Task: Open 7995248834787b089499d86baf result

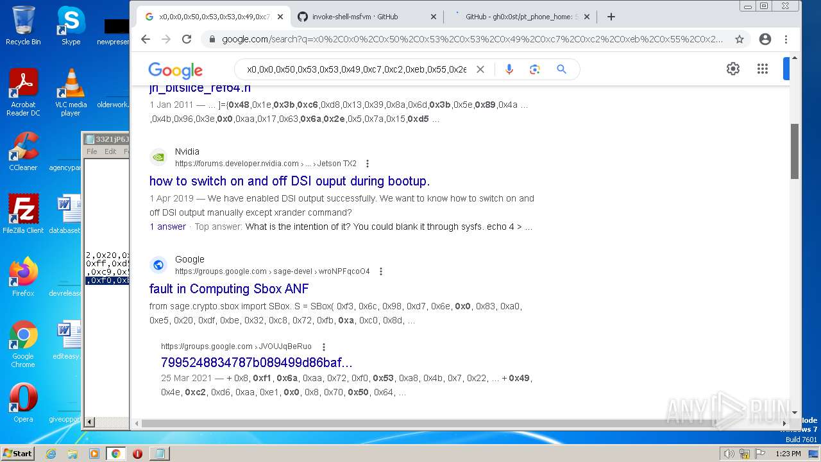Action: (x=257, y=363)
